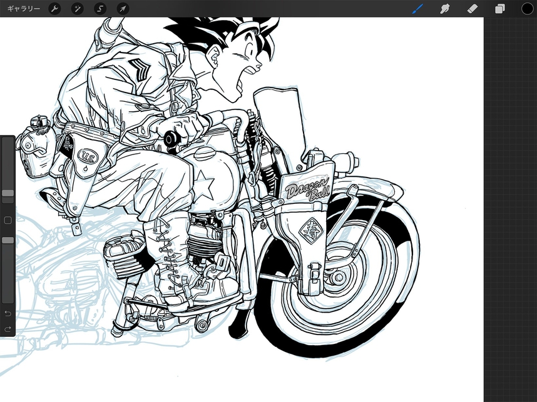The image size is (537, 402).
Task: Activate the Transform arrow tool
Action: pyautogui.click(x=123, y=9)
